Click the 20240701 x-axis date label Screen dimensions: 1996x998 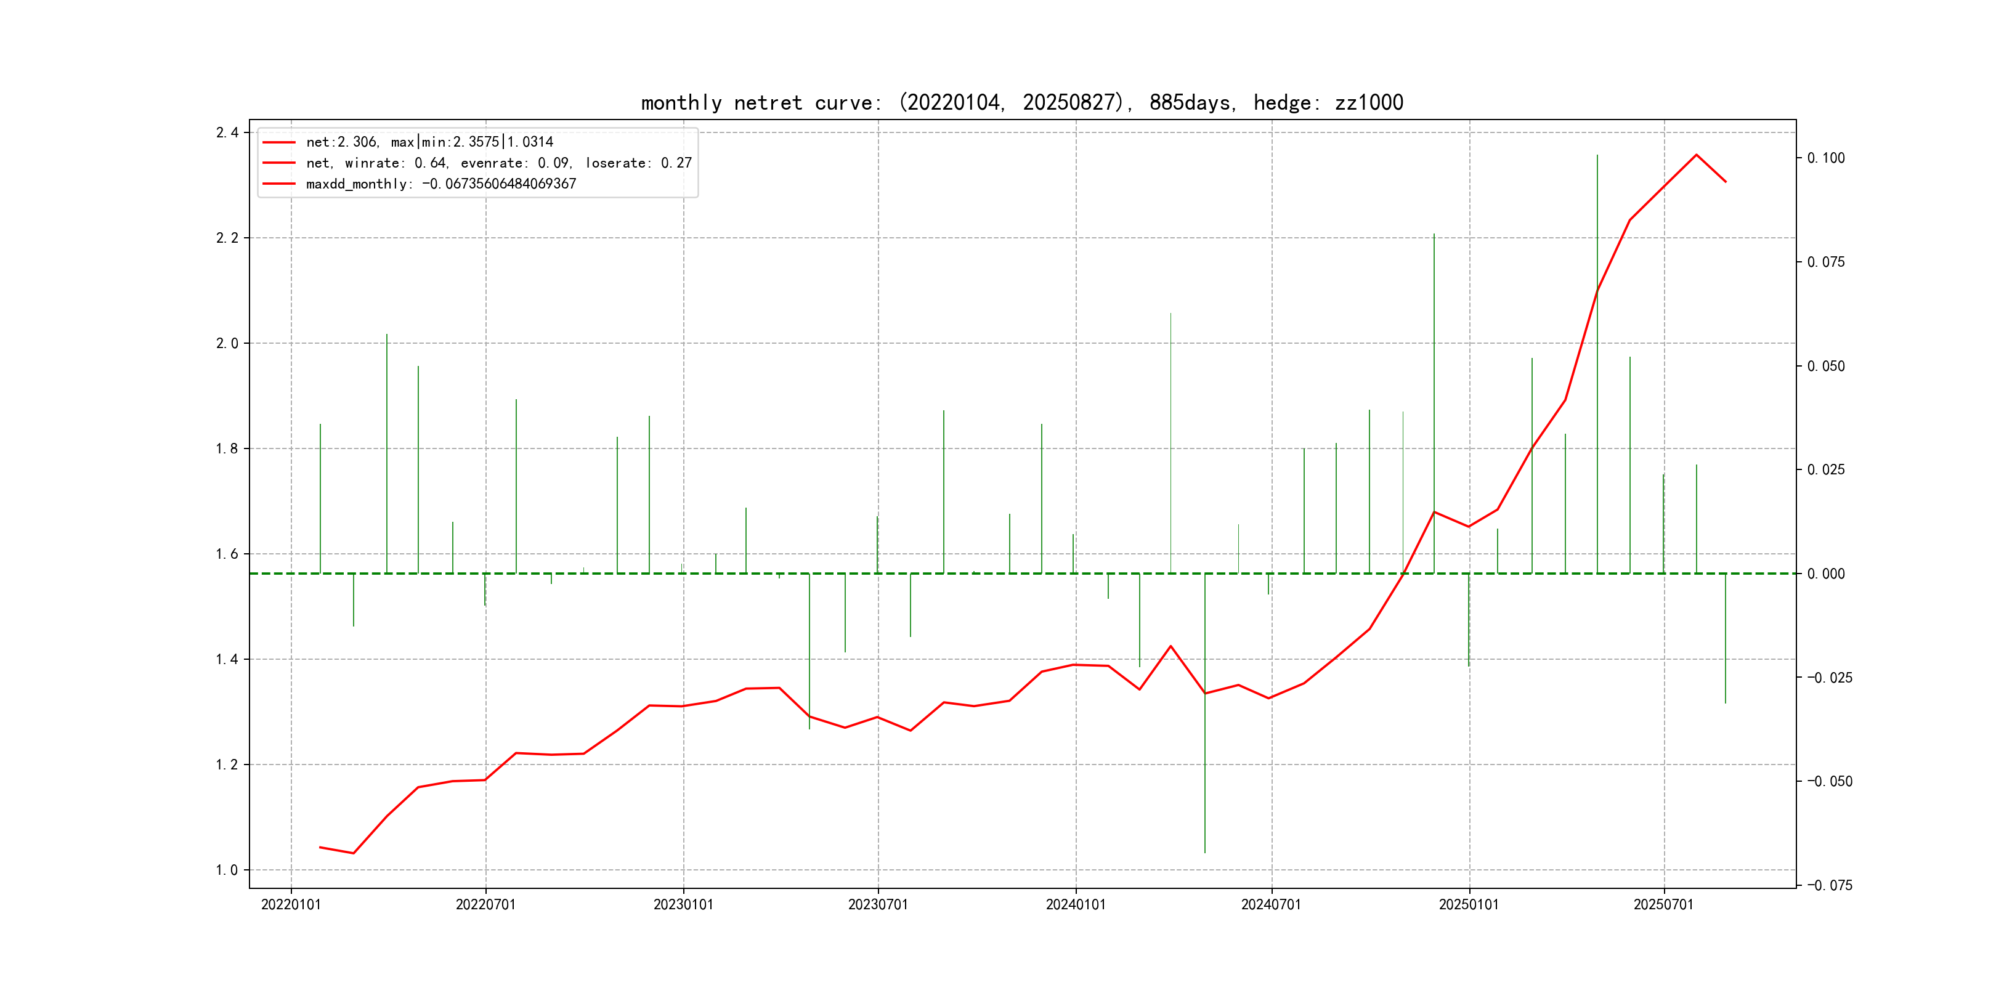pos(1271,905)
